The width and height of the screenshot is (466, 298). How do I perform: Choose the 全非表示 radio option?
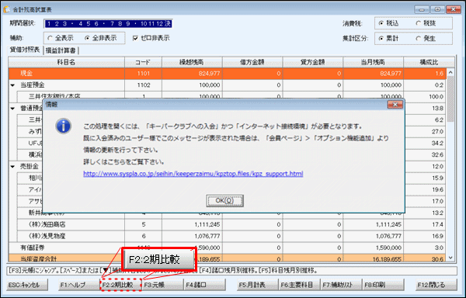click(x=87, y=38)
